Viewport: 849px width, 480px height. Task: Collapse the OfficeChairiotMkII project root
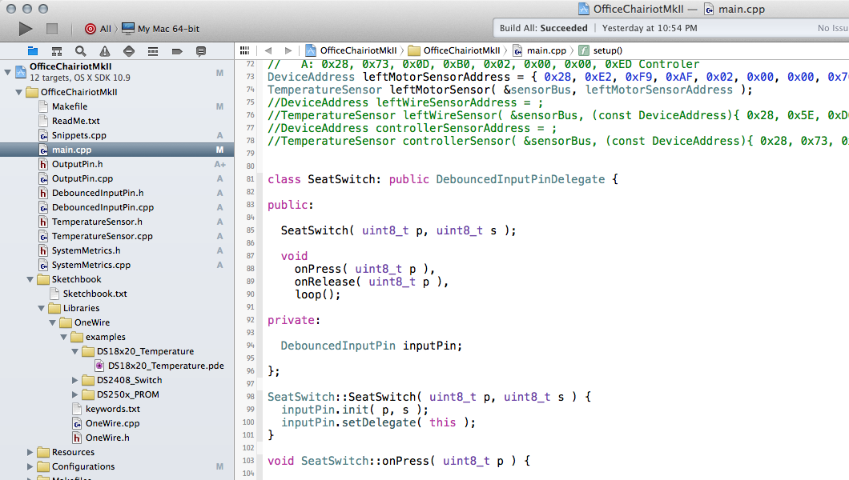coord(7,71)
